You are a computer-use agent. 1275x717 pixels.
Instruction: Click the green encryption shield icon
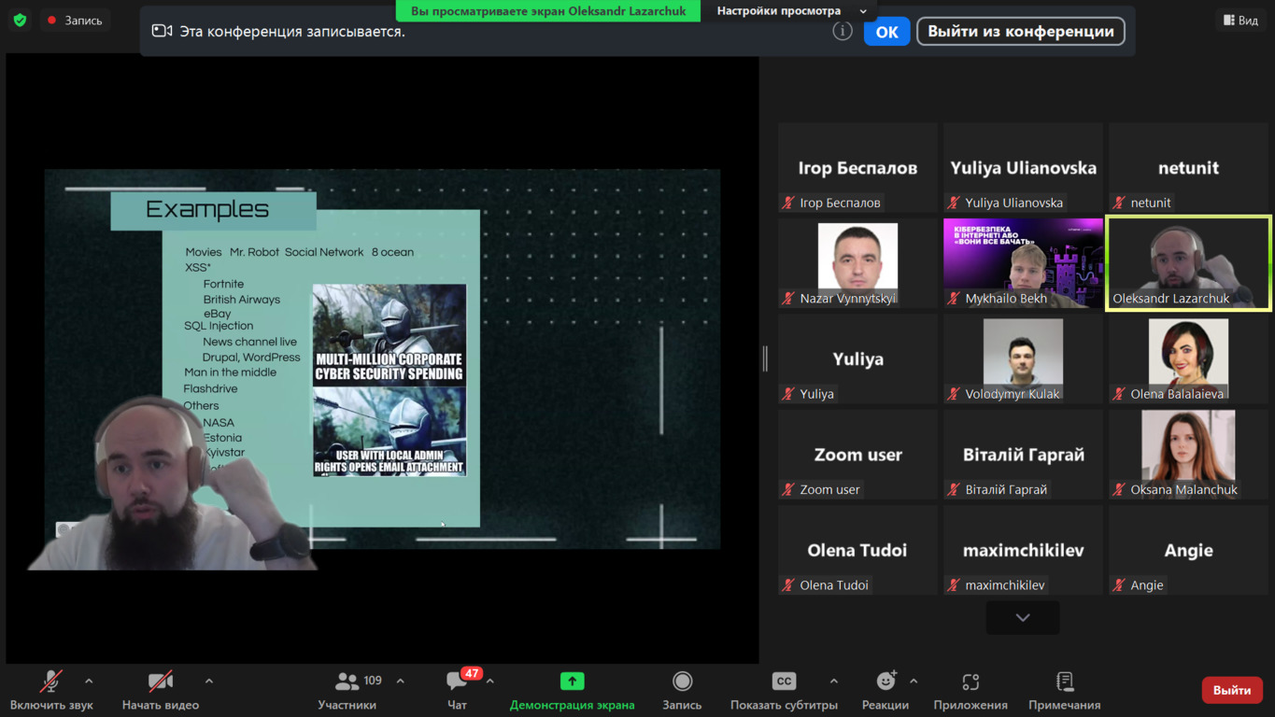click(20, 20)
